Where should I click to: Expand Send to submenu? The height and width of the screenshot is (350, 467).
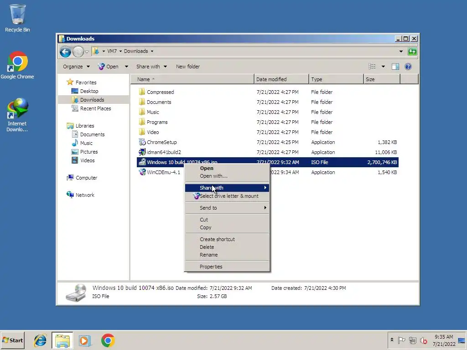coord(227,208)
